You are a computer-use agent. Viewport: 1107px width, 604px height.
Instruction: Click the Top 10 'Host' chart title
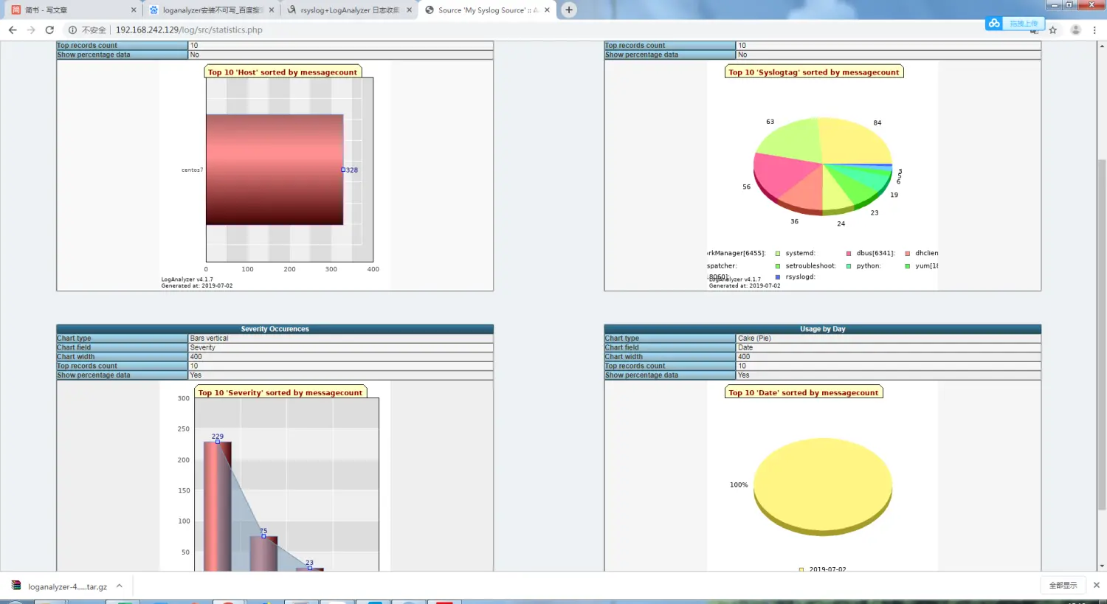coord(283,72)
